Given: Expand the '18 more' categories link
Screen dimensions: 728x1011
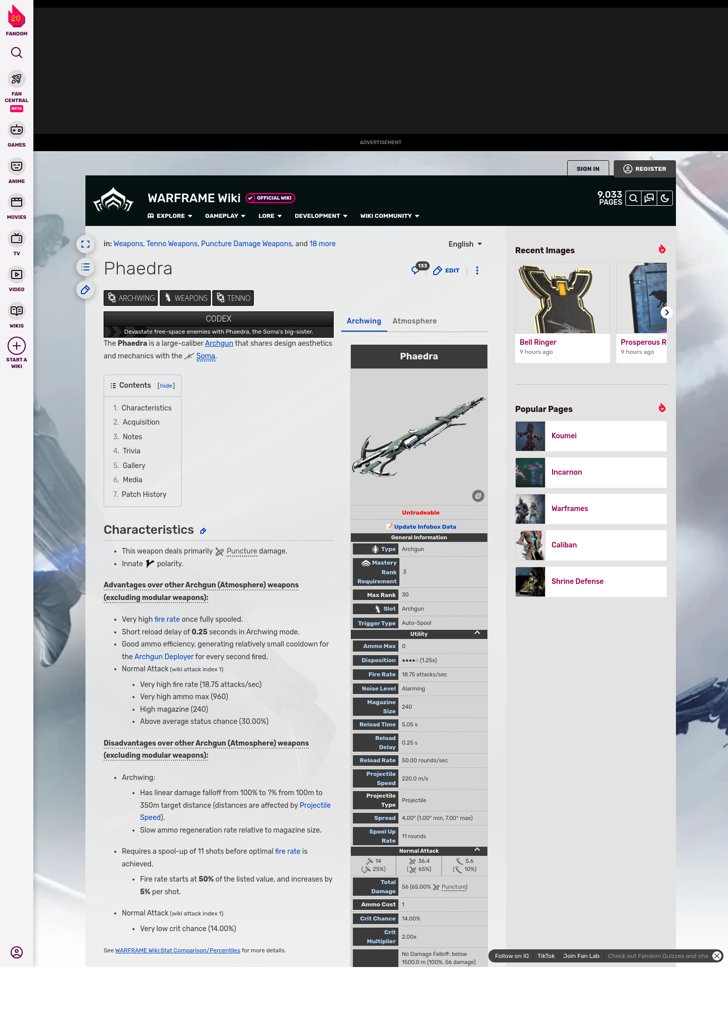Looking at the screenshot, I should click(x=323, y=244).
